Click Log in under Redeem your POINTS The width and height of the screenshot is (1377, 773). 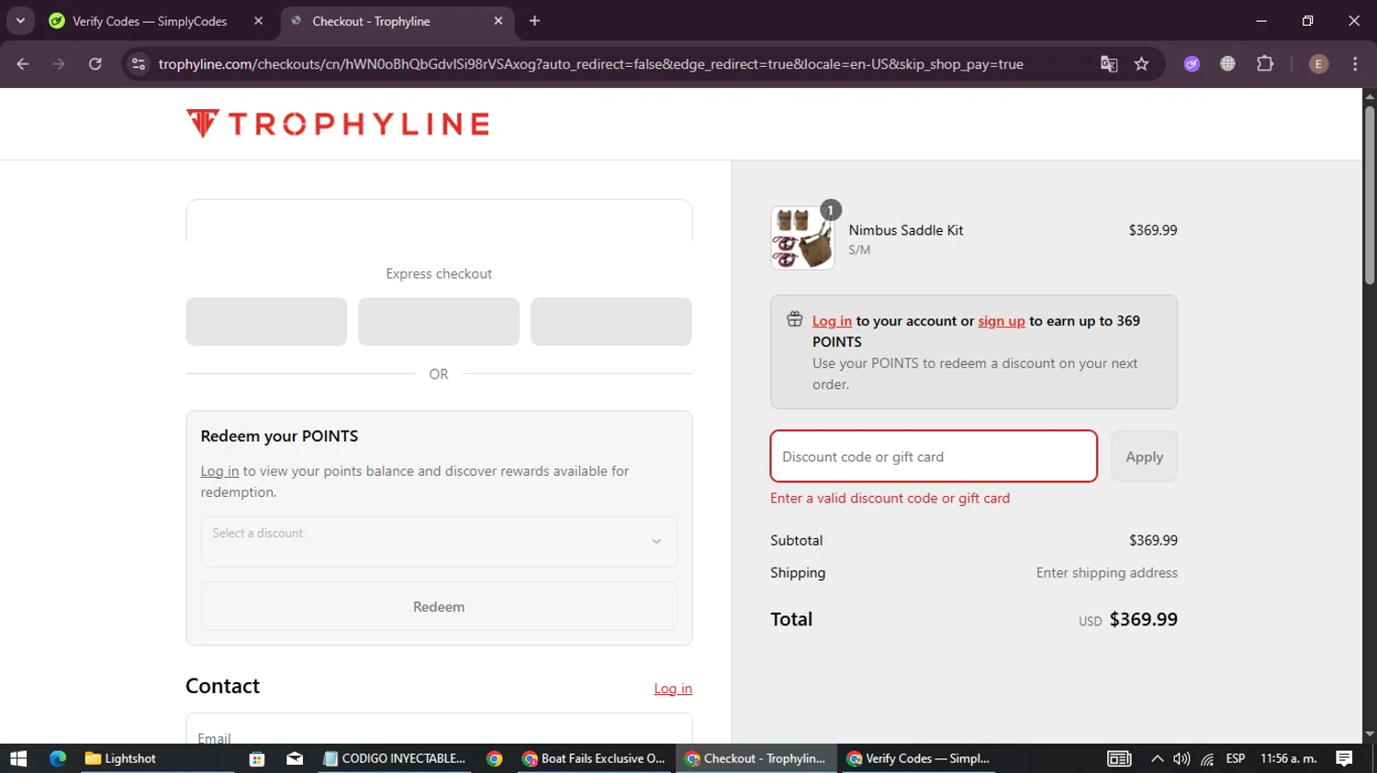coord(219,471)
